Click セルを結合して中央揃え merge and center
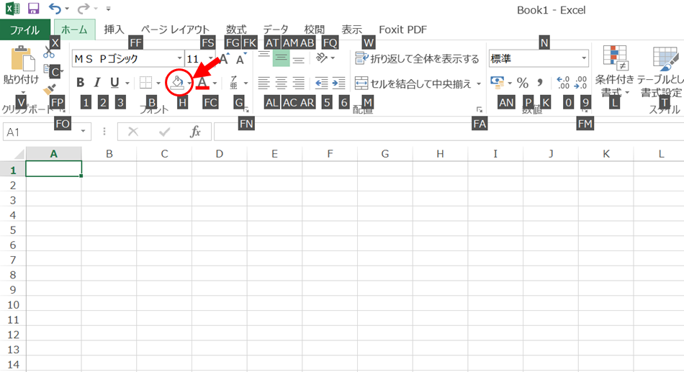 pyautogui.click(x=413, y=83)
